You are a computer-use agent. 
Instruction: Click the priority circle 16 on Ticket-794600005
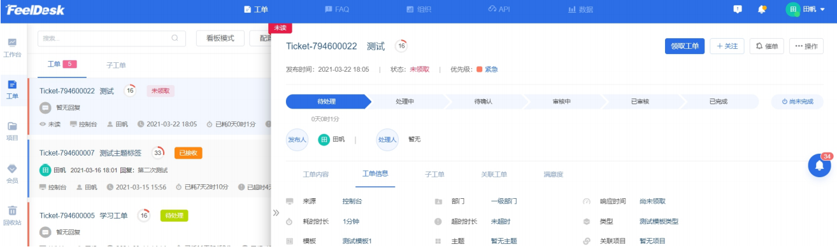[x=144, y=215]
